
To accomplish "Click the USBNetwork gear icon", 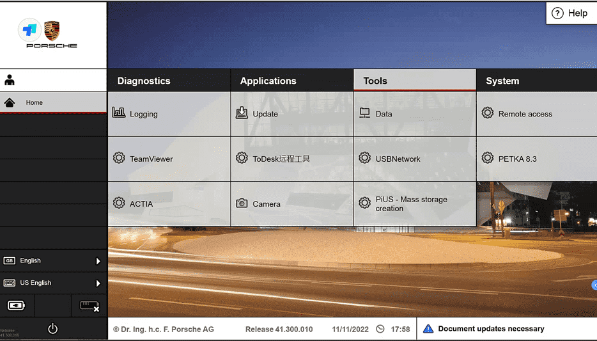I will point(365,158).
